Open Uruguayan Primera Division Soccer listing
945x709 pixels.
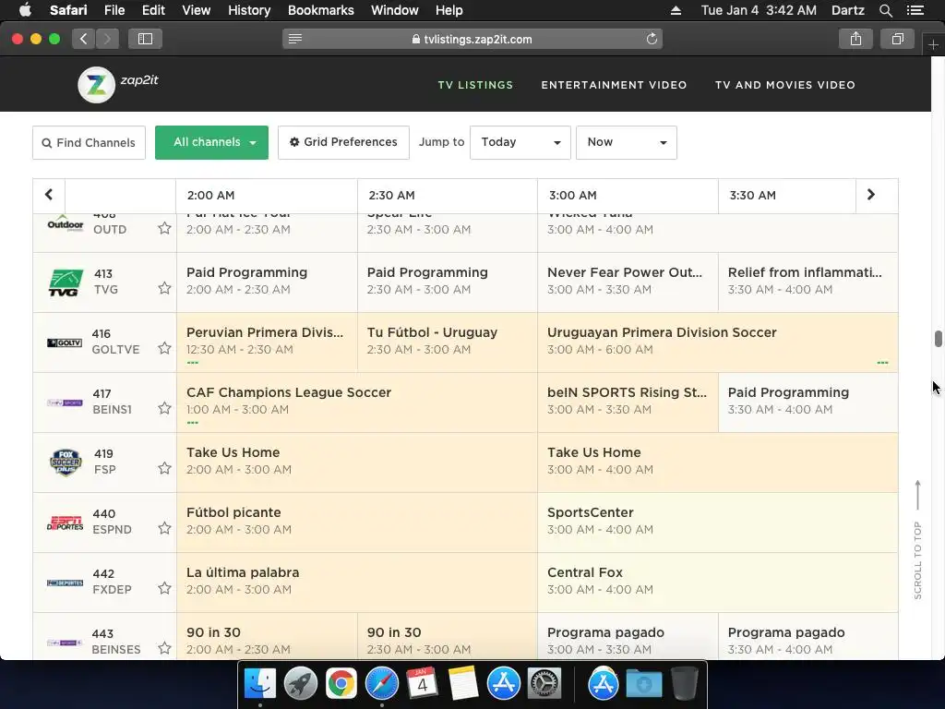[x=718, y=342]
